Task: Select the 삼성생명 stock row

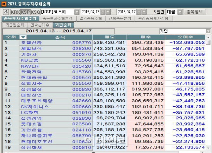Action: 104,118
